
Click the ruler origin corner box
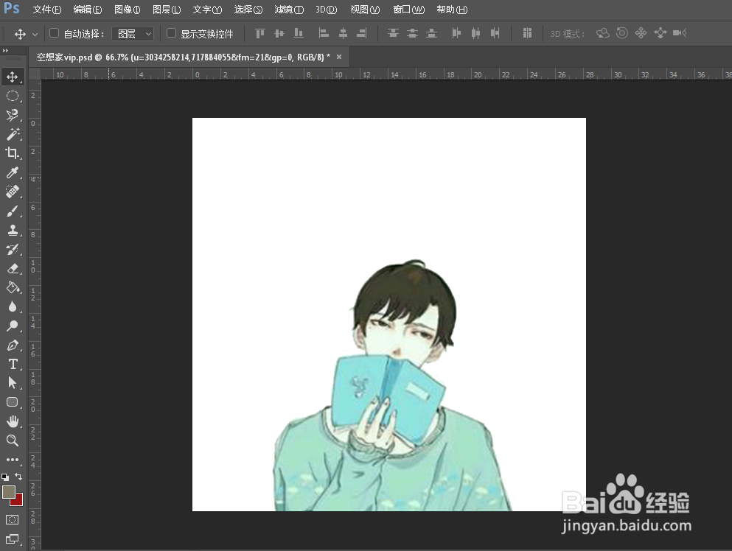(x=35, y=74)
